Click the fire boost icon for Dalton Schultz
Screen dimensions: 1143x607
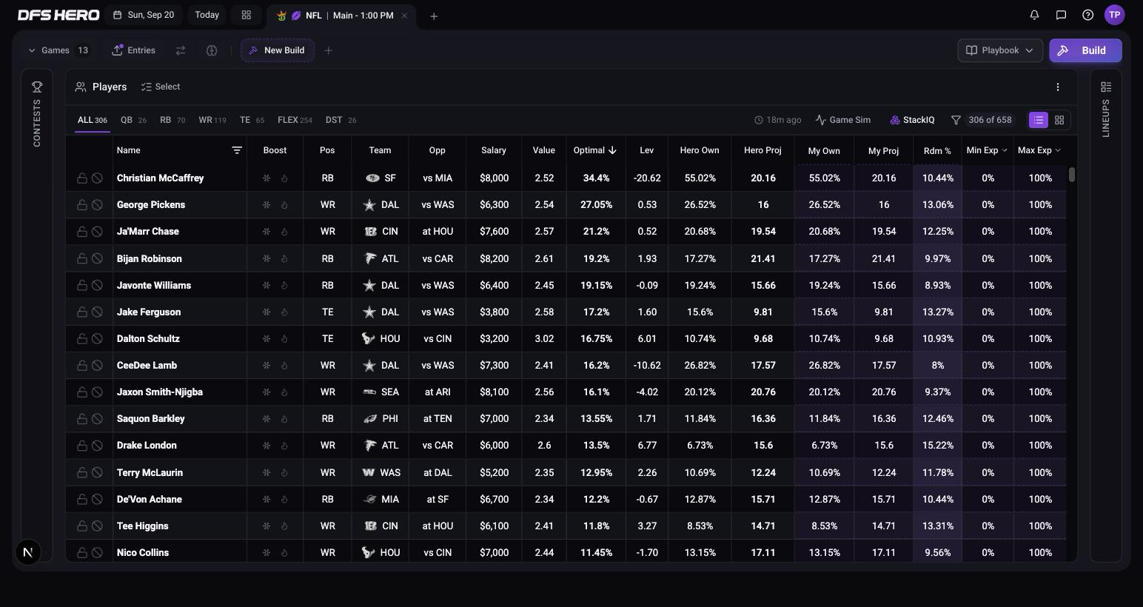point(284,339)
